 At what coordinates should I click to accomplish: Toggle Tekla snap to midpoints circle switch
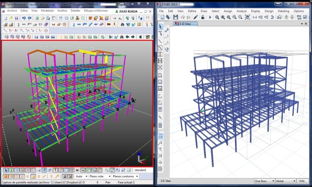coord(17,176)
